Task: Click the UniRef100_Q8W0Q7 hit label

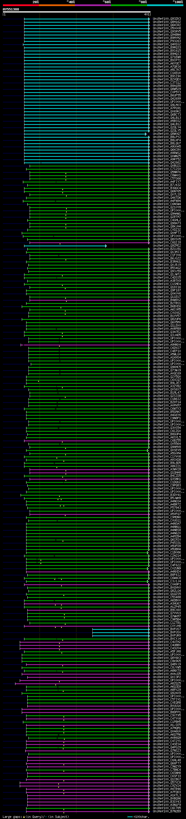Action: coord(167,134)
